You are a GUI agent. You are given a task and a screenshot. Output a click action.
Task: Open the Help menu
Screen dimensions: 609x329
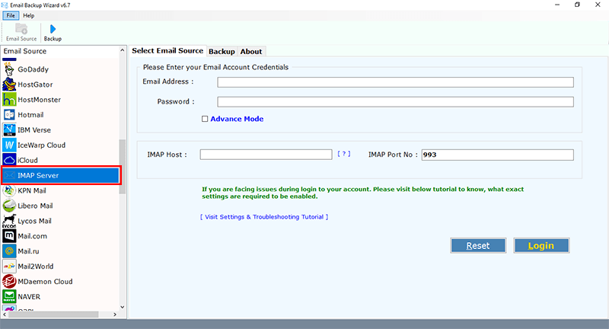(x=28, y=15)
